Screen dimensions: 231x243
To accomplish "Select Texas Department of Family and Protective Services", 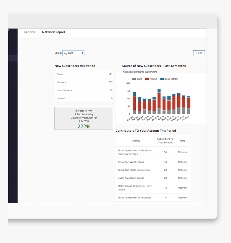I will pos(153,152).
